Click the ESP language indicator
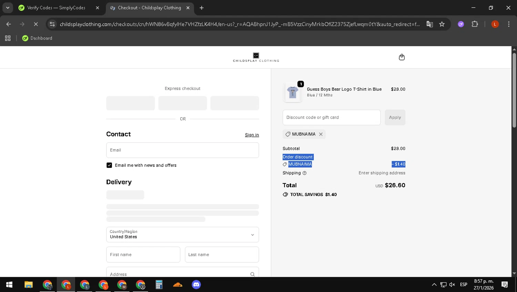This screenshot has height=292, width=517. [x=464, y=285]
